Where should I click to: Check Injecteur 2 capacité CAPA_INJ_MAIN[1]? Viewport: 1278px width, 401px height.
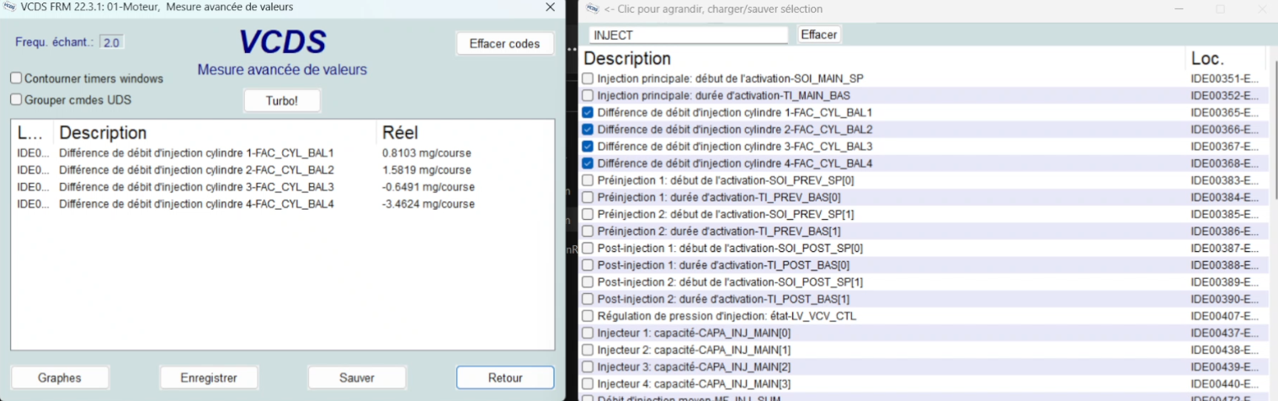tap(588, 350)
